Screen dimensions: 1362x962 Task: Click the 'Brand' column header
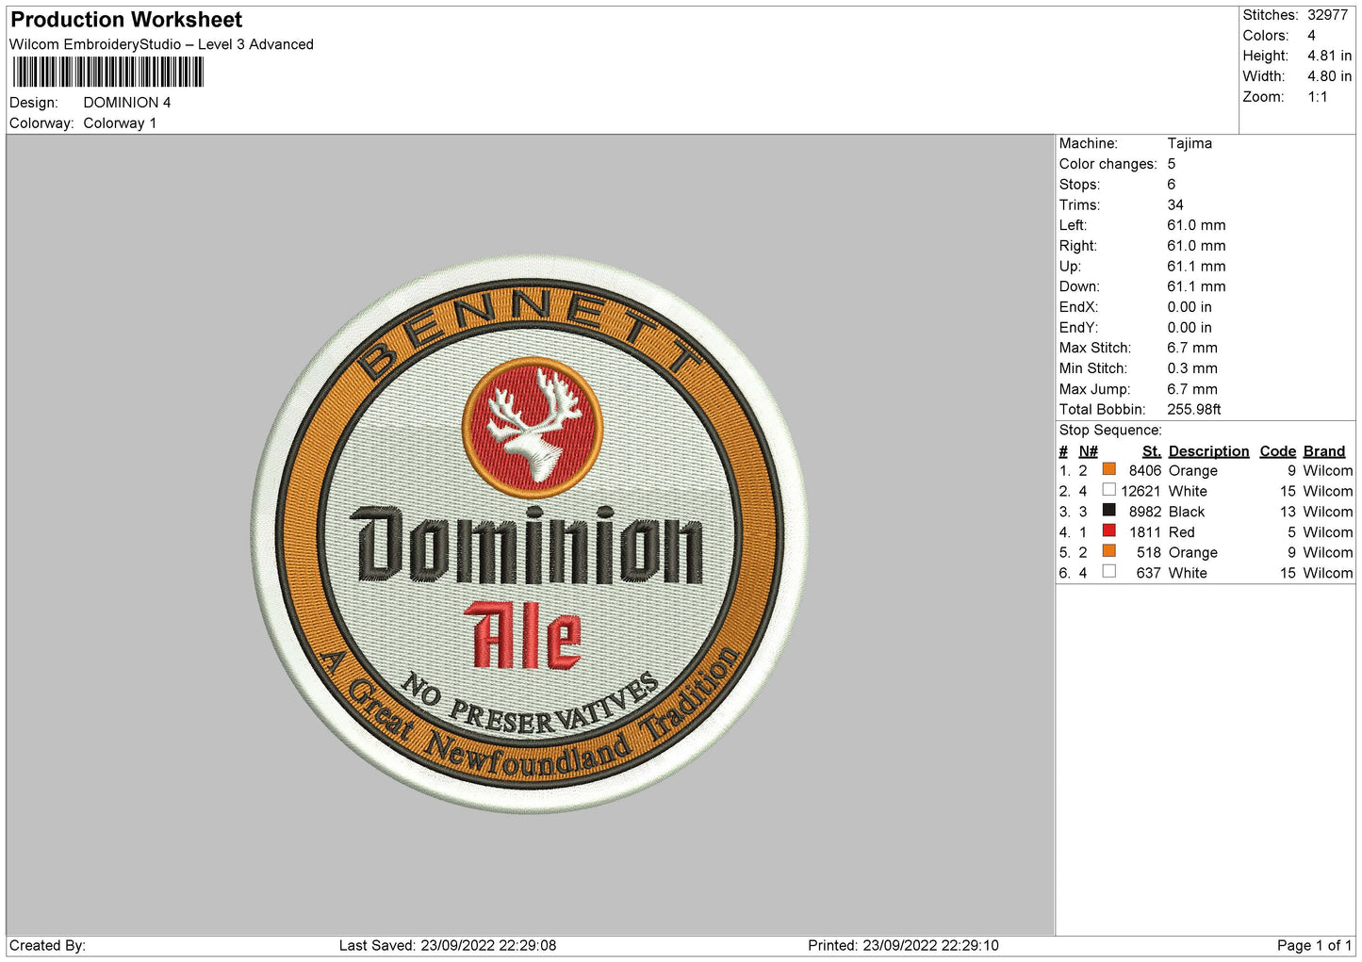click(x=1324, y=451)
